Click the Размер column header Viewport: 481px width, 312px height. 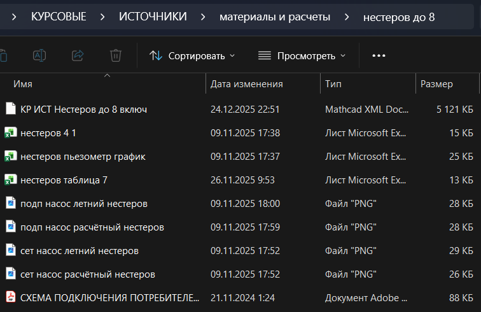436,84
